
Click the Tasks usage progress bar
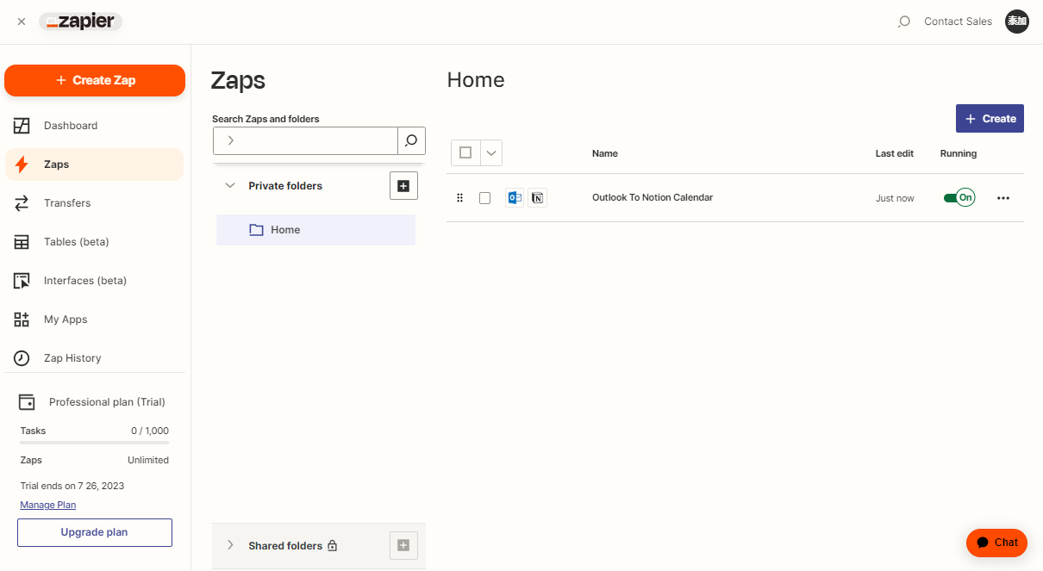95,443
